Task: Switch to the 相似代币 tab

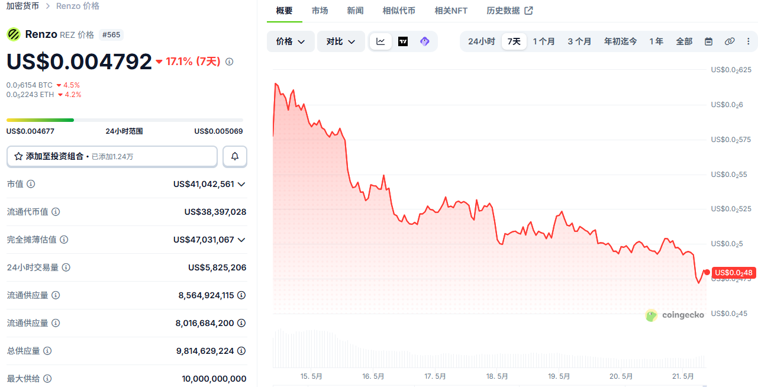Action: [399, 11]
